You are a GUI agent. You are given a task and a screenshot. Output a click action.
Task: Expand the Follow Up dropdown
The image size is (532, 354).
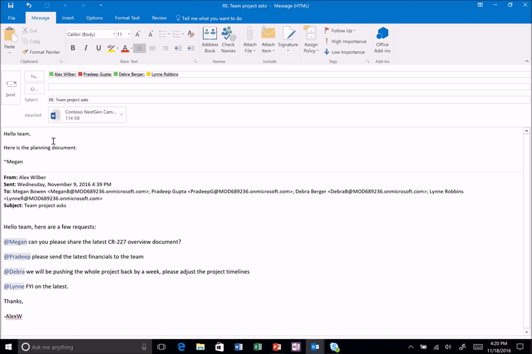click(355, 31)
